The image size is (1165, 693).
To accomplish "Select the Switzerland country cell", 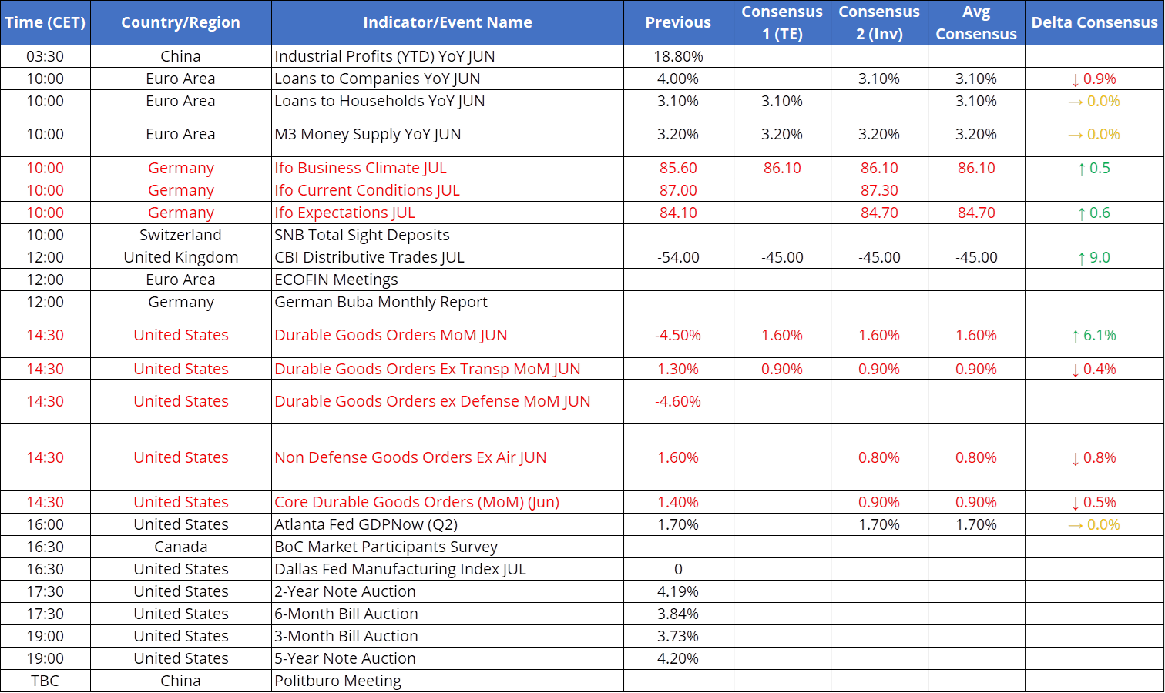I will coord(181,235).
